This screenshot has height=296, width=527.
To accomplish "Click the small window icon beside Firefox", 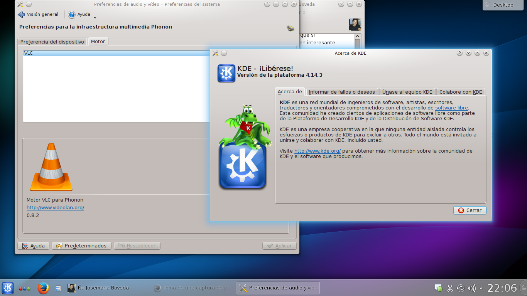I will tap(58, 288).
